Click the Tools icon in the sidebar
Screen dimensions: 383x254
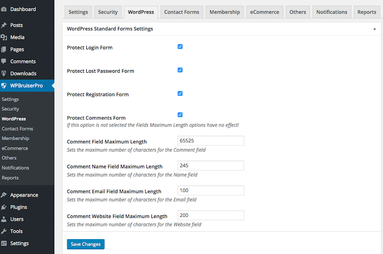point(6,231)
